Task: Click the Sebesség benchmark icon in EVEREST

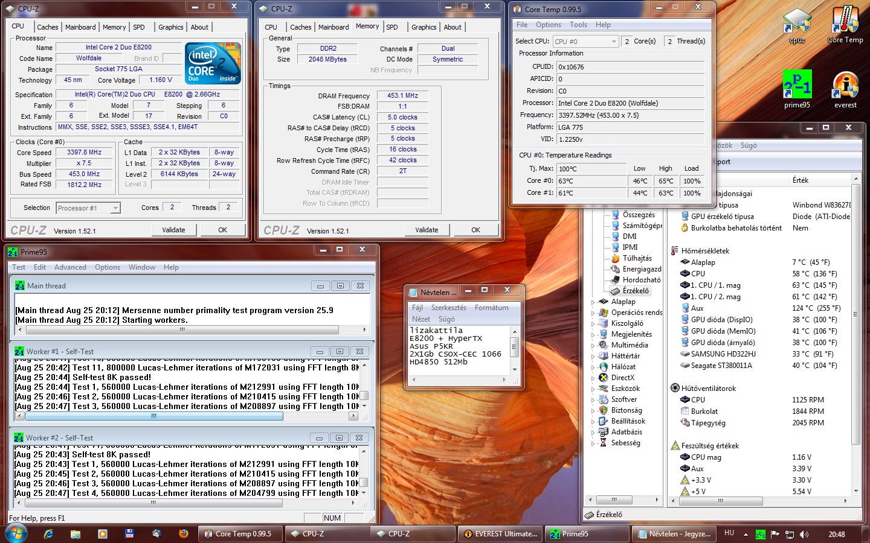Action: [x=603, y=443]
